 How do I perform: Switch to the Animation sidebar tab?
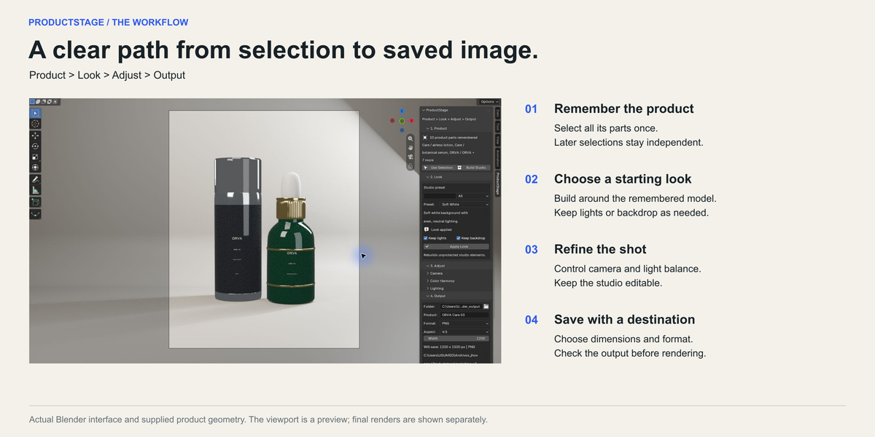click(x=497, y=158)
